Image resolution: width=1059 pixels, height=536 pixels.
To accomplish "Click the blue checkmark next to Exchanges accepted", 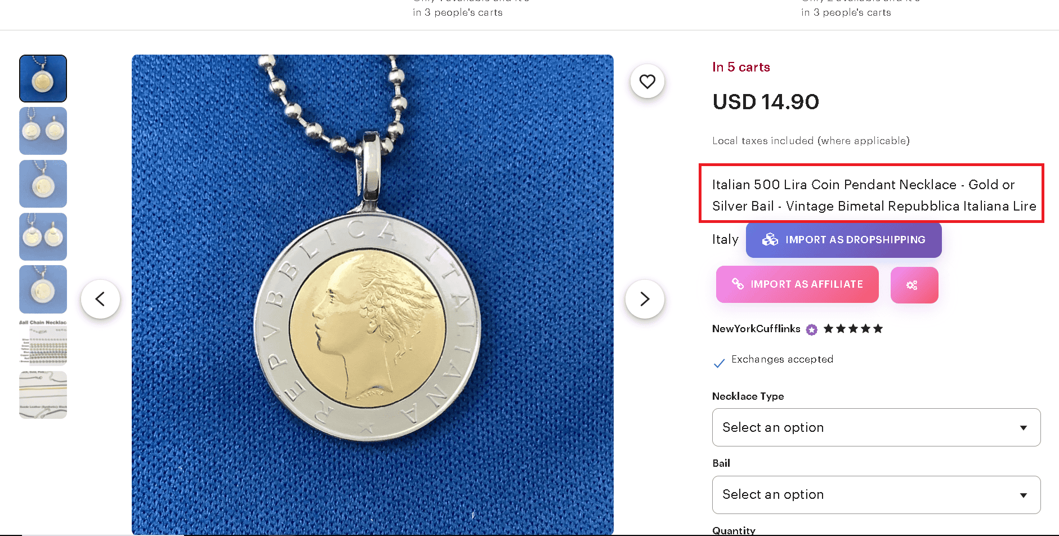I will [x=719, y=363].
